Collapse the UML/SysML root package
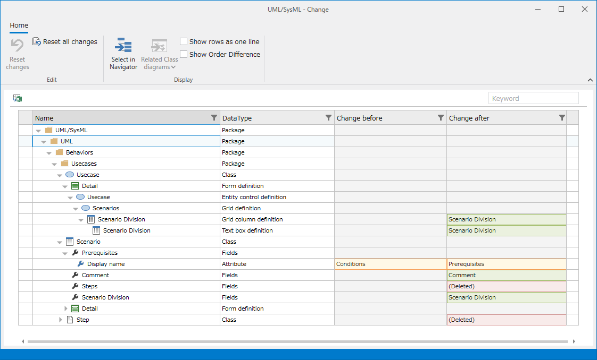The image size is (597, 360). point(38,131)
